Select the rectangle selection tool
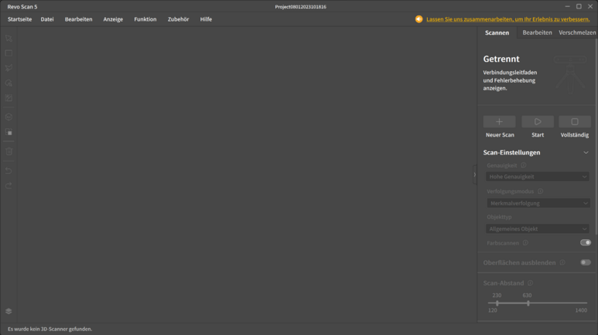This screenshot has height=335, width=598. click(9, 53)
